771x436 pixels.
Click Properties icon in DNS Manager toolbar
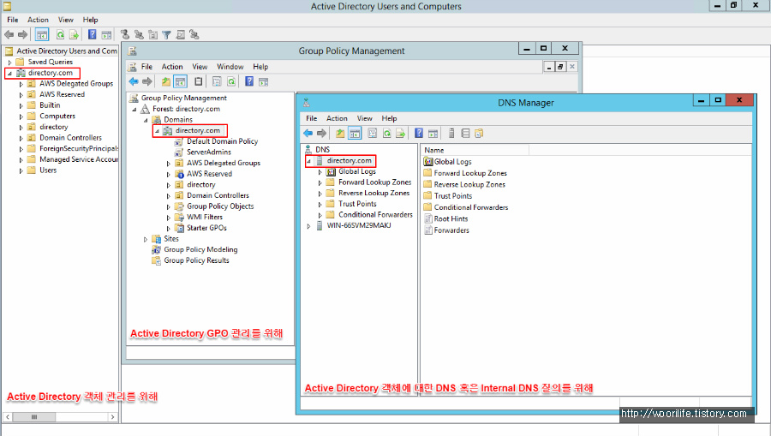(373, 134)
